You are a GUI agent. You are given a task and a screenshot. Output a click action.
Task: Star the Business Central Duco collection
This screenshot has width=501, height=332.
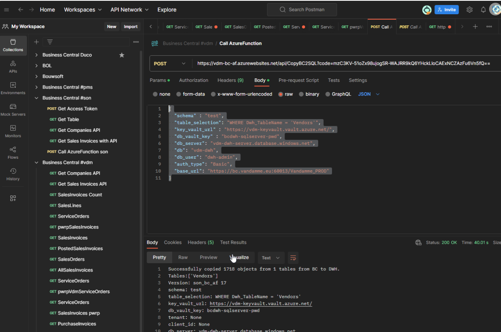tap(122, 55)
